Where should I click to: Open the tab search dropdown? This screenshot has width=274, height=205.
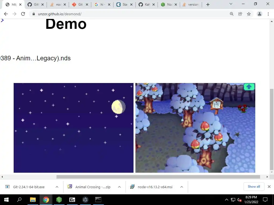[231, 4]
